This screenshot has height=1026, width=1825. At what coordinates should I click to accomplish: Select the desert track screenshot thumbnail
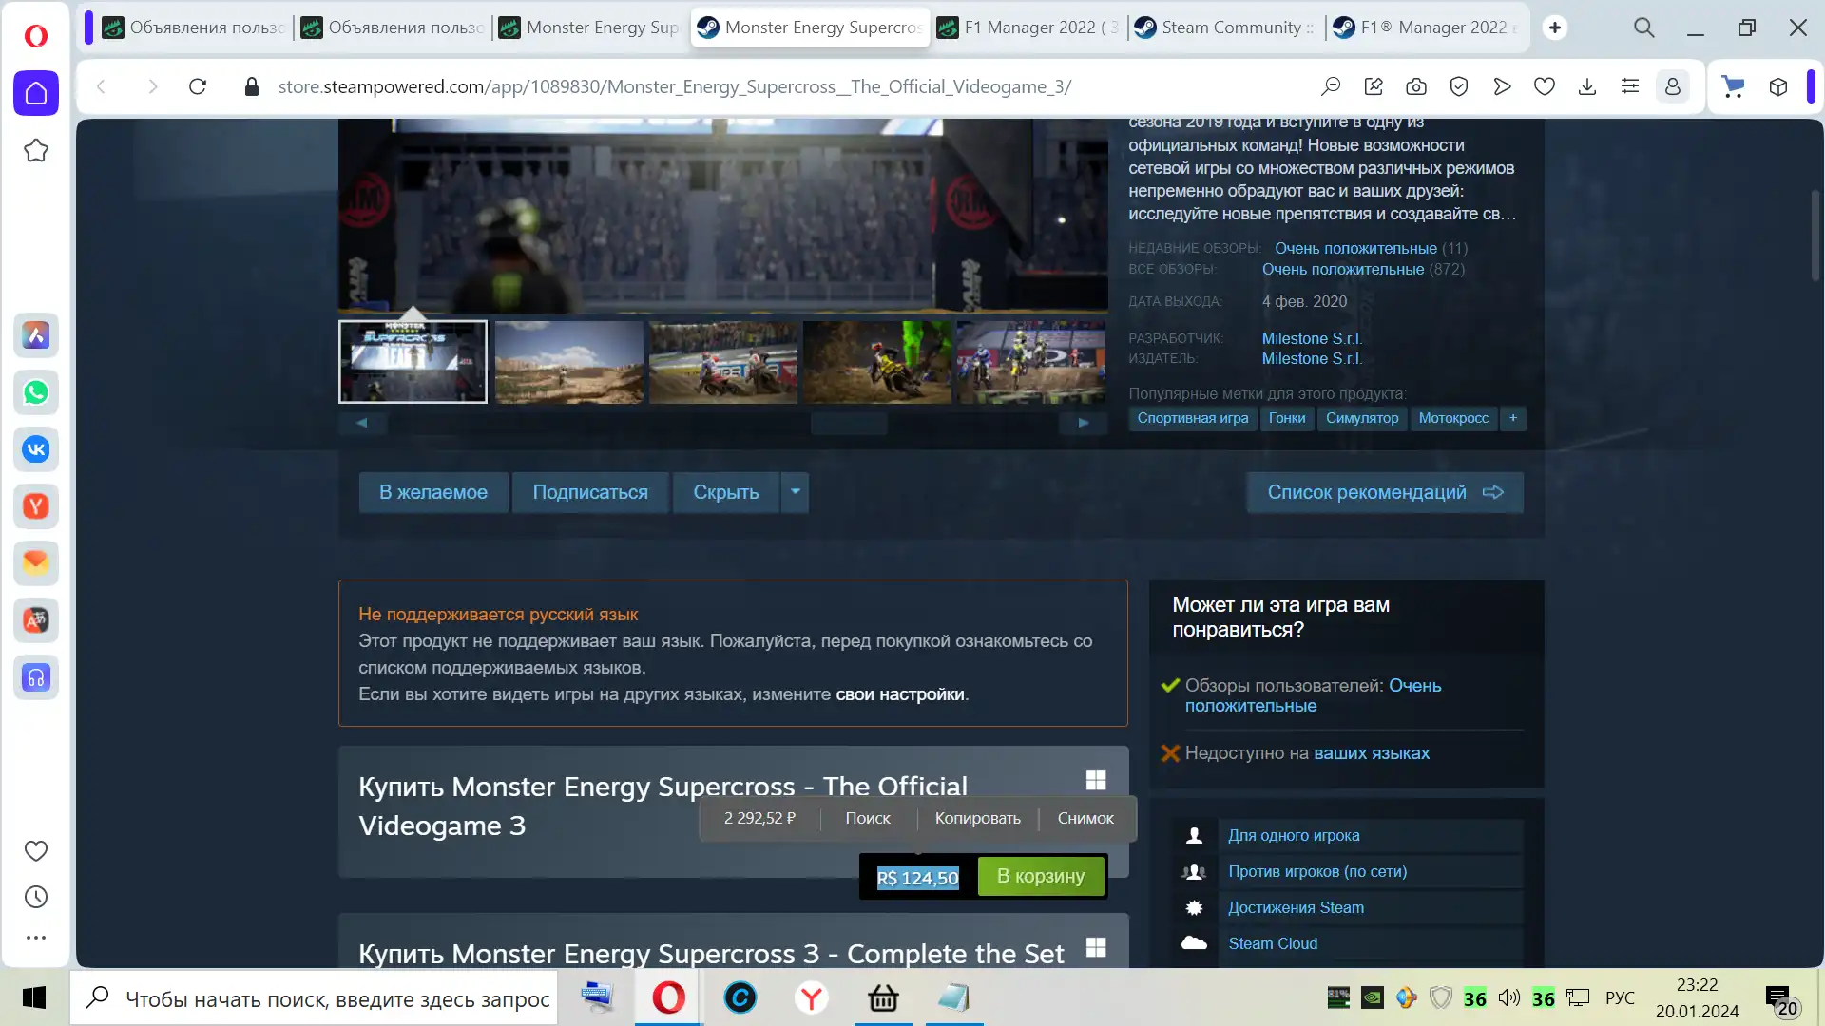tap(568, 362)
